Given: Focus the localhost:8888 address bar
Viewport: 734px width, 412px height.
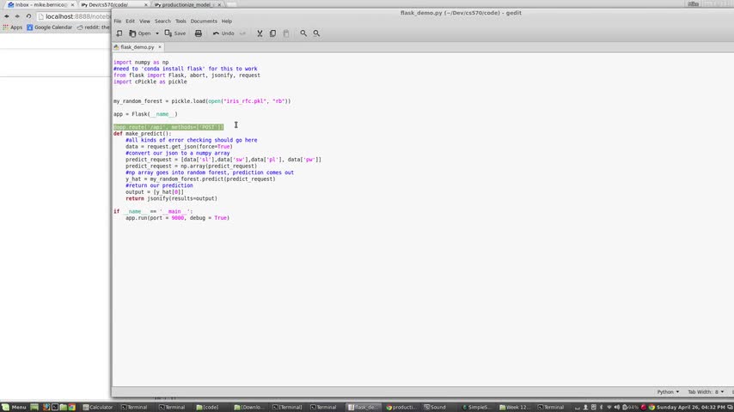Looking at the screenshot, I should point(74,16).
